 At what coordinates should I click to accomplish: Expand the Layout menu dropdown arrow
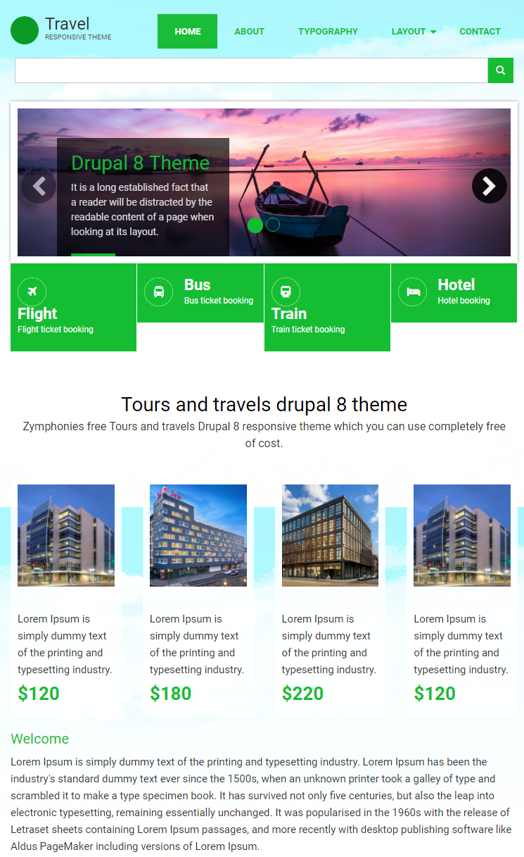pos(433,32)
